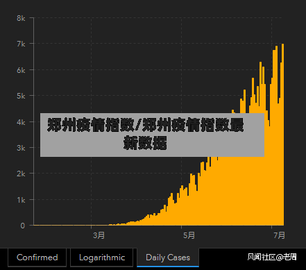Click the 7月 x-axis label

279,235
